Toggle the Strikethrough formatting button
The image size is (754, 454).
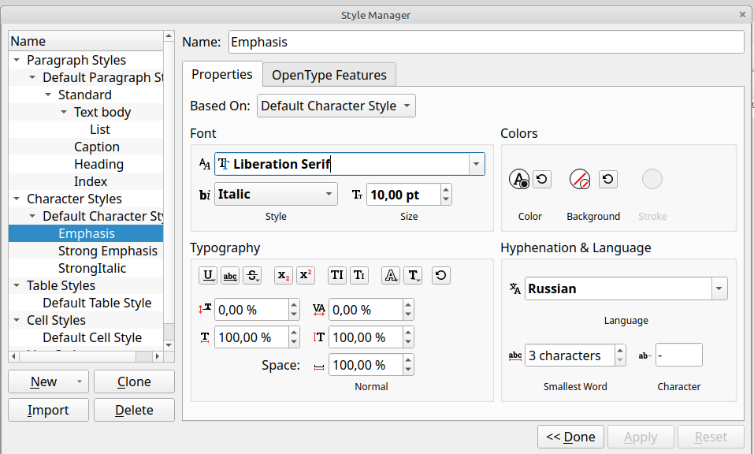coord(252,275)
